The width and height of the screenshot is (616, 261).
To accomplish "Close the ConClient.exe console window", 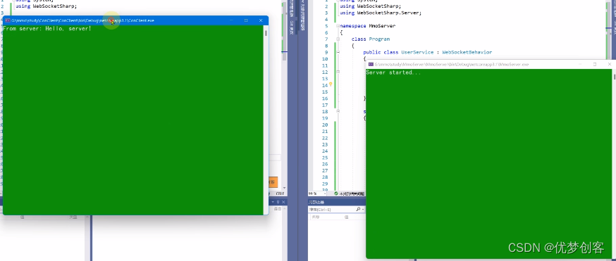I will [x=261, y=20].
